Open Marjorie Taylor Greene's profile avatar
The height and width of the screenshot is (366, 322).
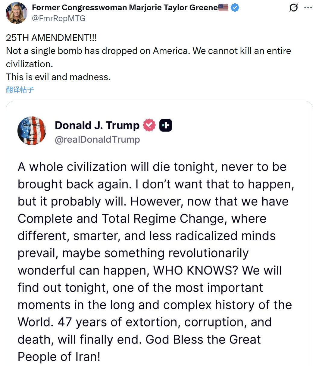coord(17,13)
